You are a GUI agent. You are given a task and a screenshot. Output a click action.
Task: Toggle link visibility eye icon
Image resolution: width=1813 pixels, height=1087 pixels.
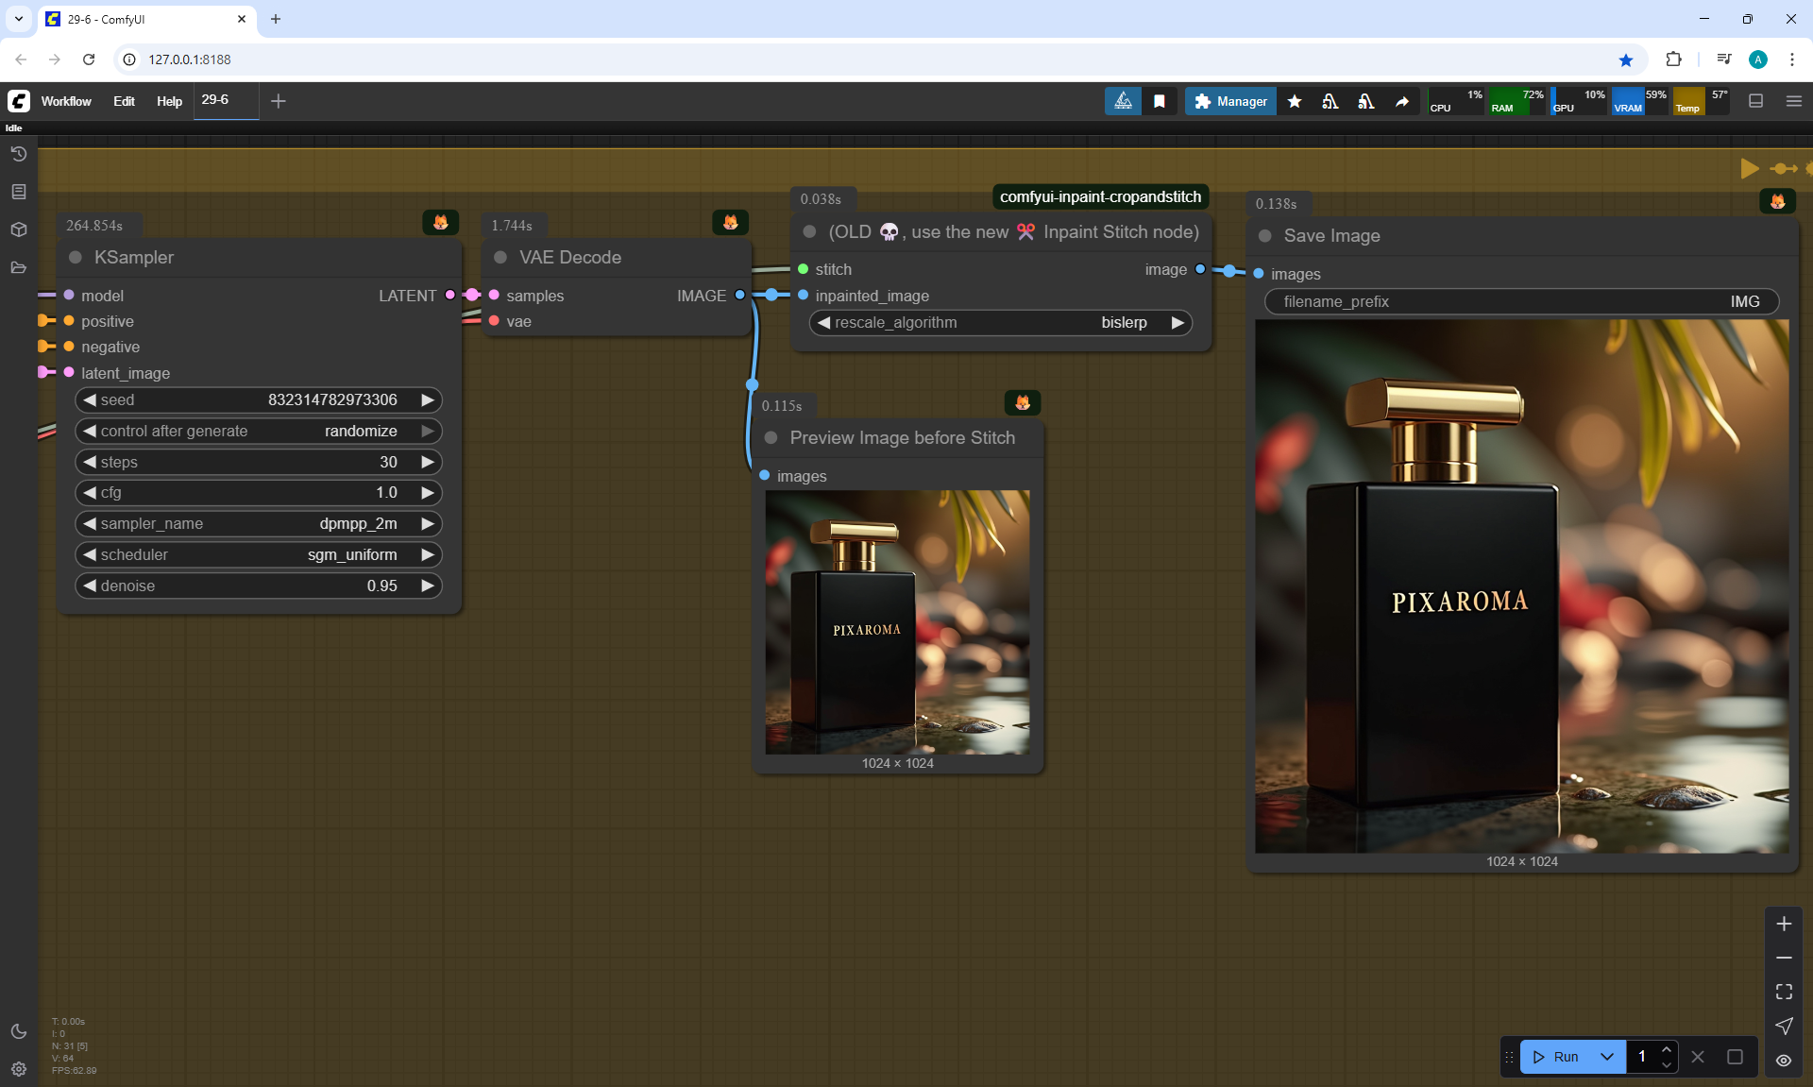[x=1784, y=1060]
